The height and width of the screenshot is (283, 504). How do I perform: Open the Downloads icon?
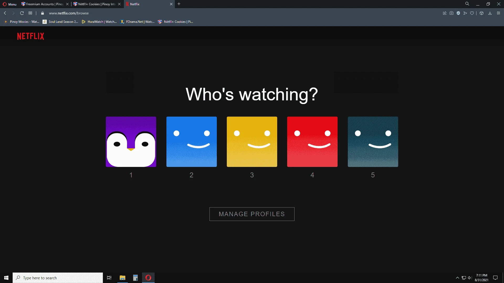[490, 13]
